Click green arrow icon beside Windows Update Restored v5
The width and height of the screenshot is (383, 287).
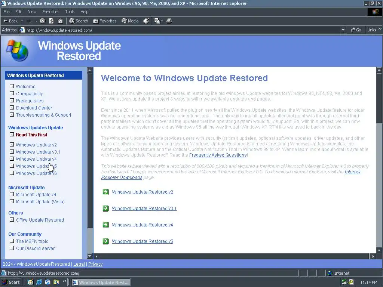click(105, 241)
